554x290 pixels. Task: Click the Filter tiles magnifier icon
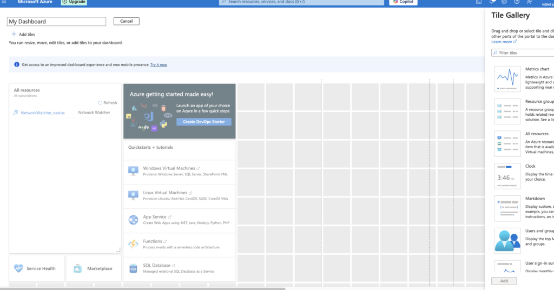coord(496,52)
